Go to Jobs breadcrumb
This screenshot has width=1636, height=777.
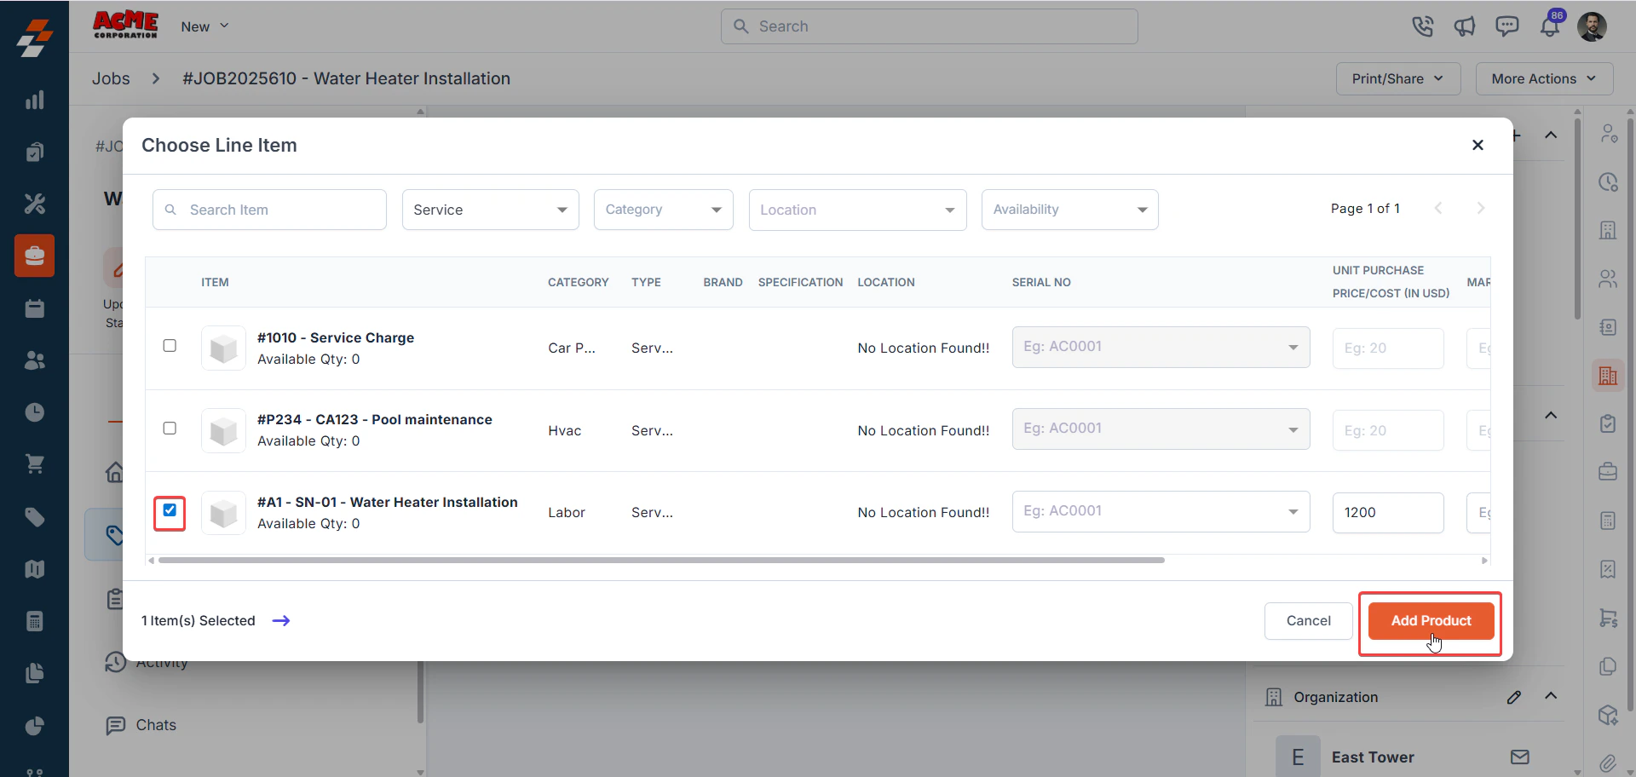[111, 78]
